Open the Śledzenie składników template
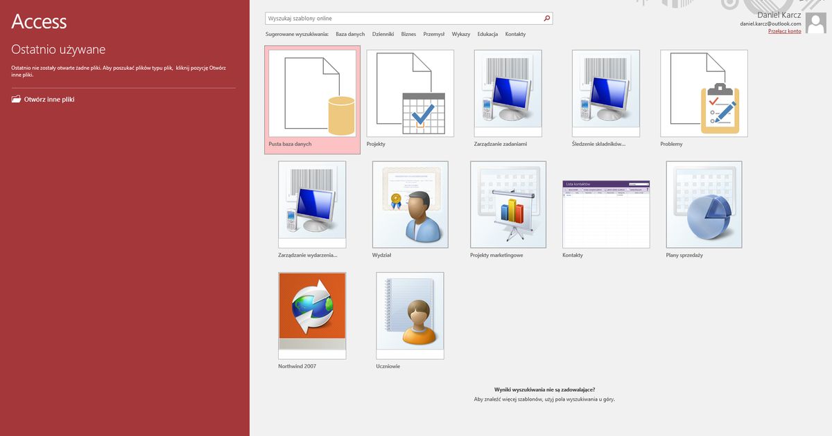 [x=606, y=93]
